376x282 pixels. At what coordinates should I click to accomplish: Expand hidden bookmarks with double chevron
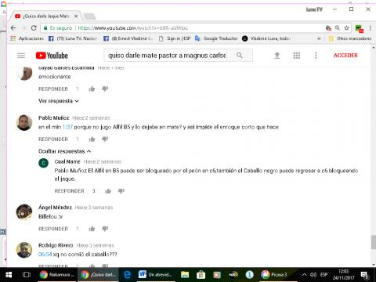pos(319,38)
